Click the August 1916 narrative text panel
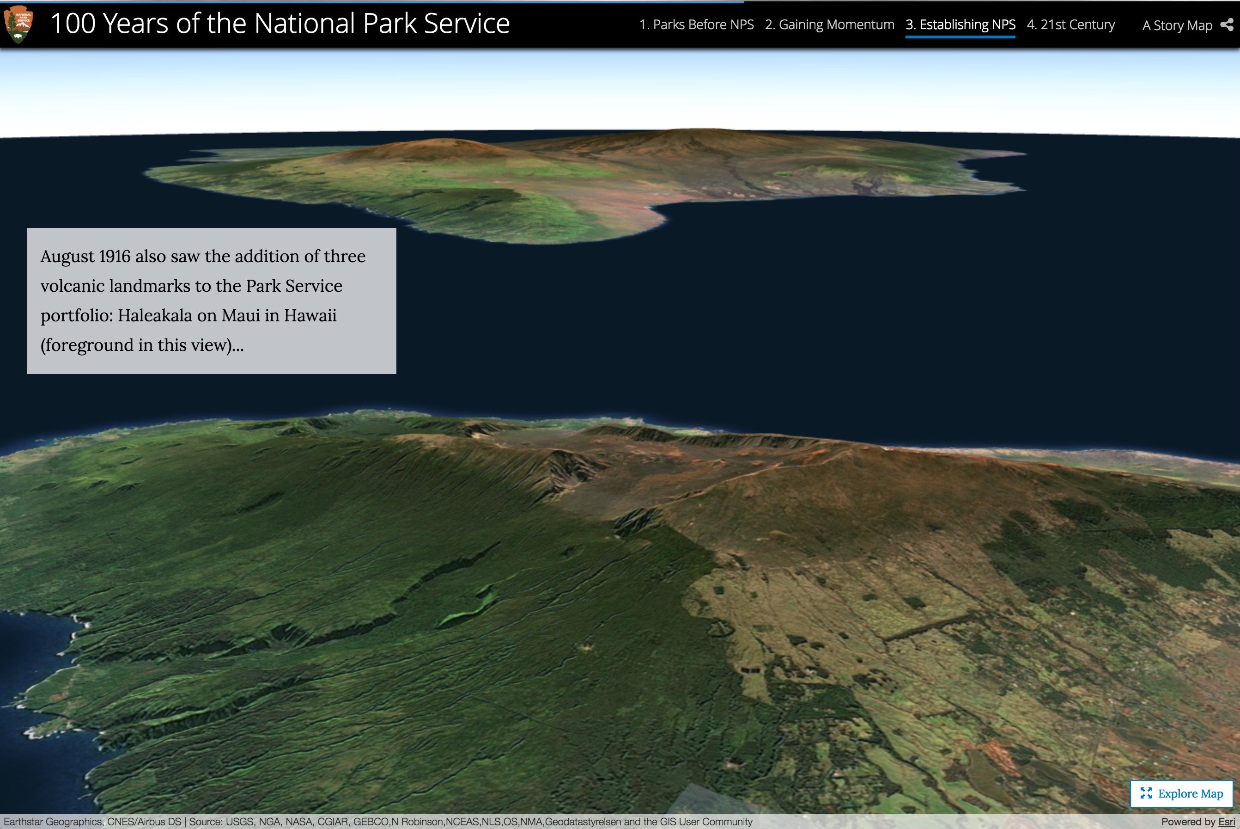1240x829 pixels. (211, 301)
